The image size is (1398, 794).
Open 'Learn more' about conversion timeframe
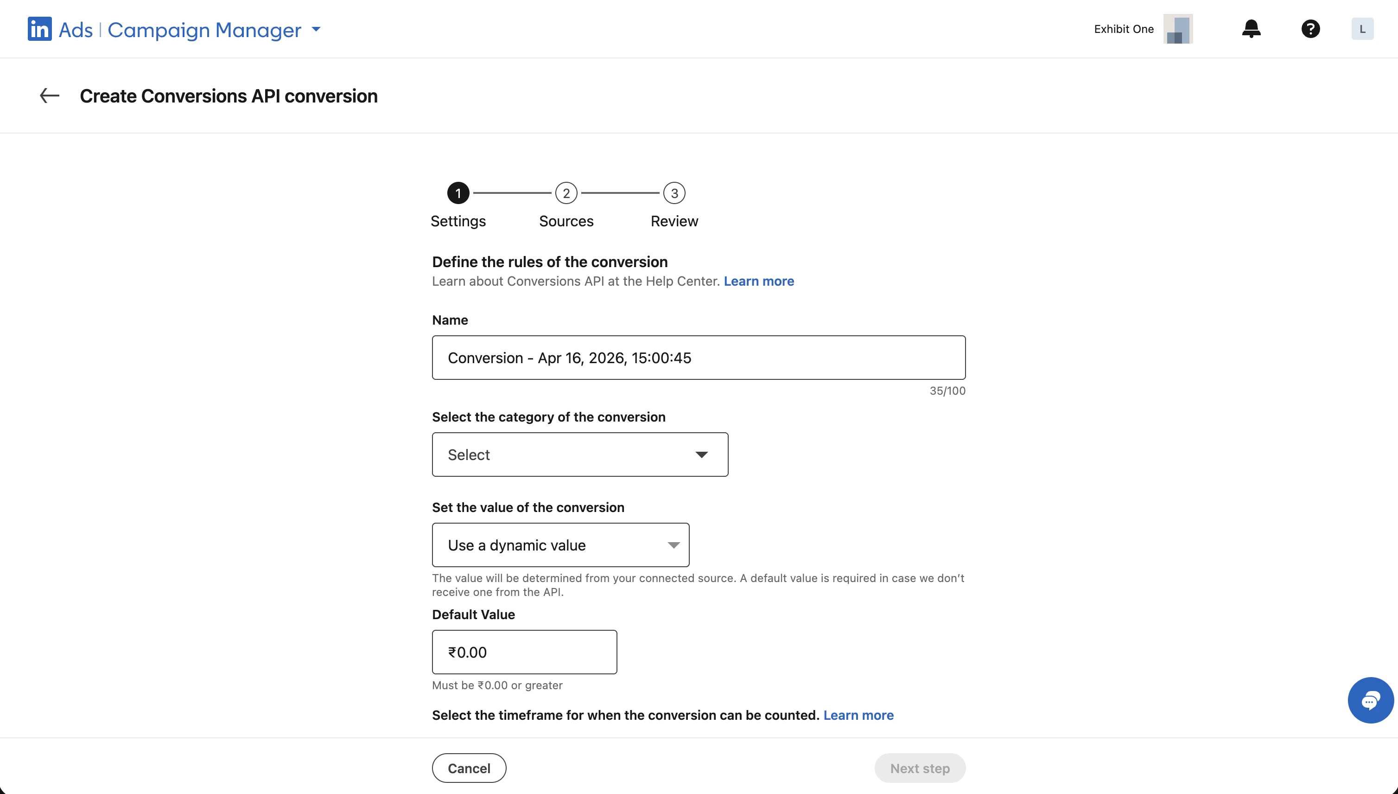pyautogui.click(x=858, y=715)
